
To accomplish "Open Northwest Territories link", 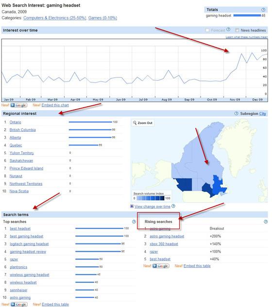I will [x=26, y=184].
